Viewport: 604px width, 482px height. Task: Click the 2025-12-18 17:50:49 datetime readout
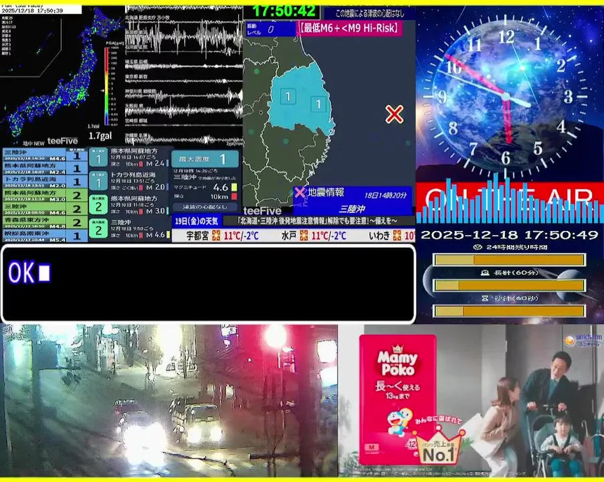509,235
